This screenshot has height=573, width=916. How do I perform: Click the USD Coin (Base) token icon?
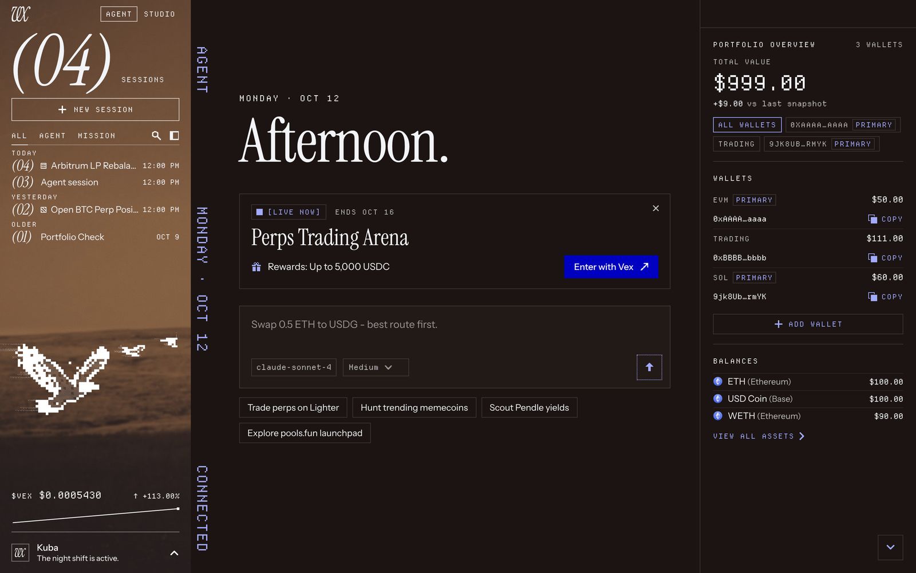pyautogui.click(x=718, y=399)
